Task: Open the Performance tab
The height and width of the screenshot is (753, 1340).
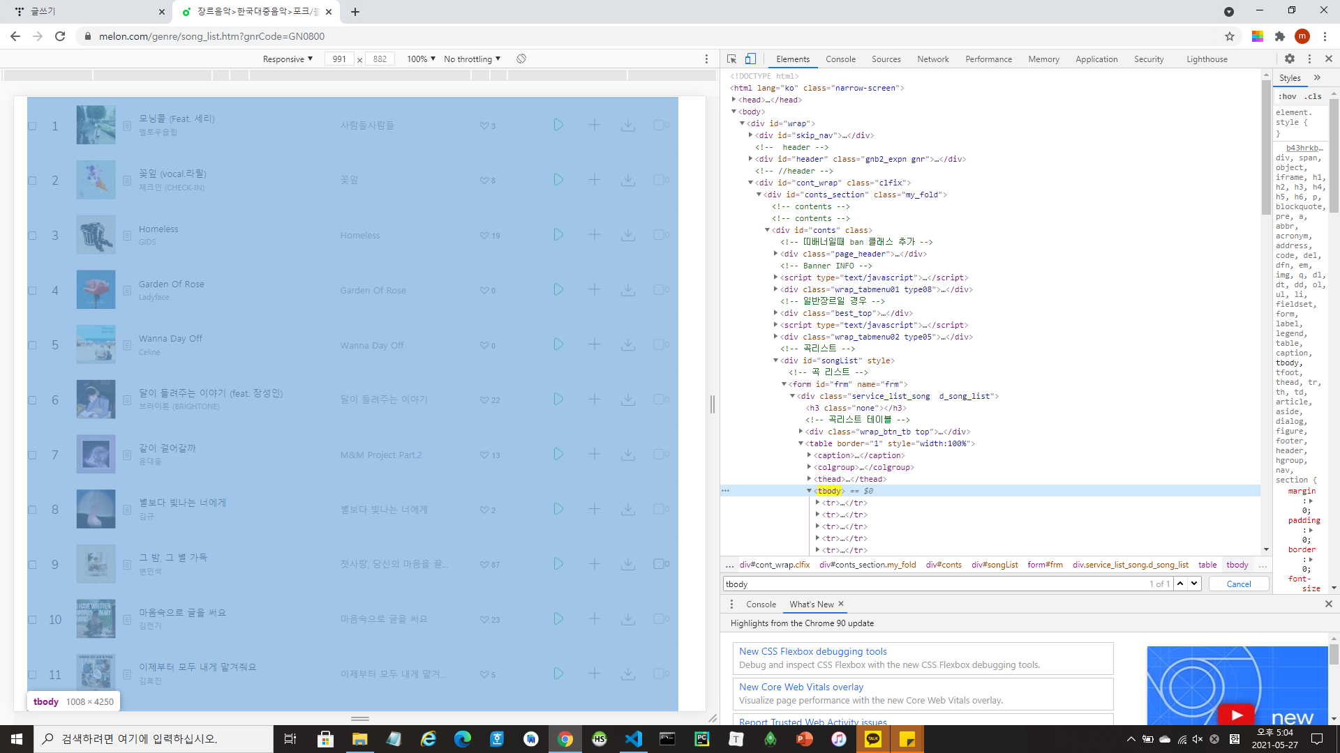Action: [x=988, y=59]
